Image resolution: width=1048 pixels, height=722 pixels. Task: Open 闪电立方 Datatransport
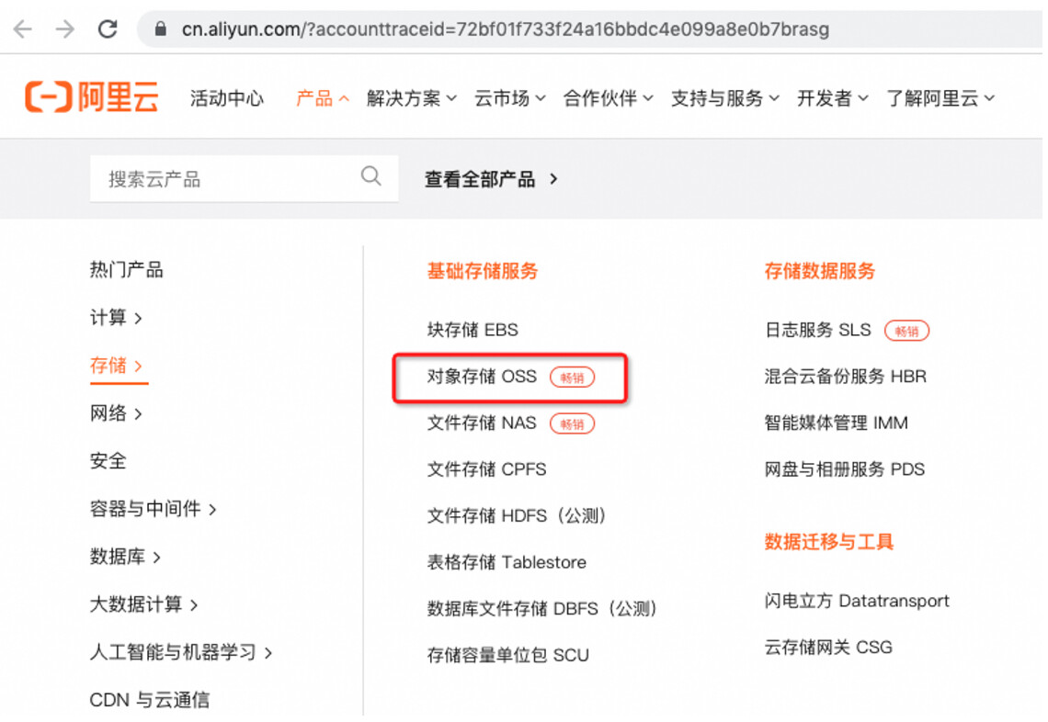pos(857,601)
